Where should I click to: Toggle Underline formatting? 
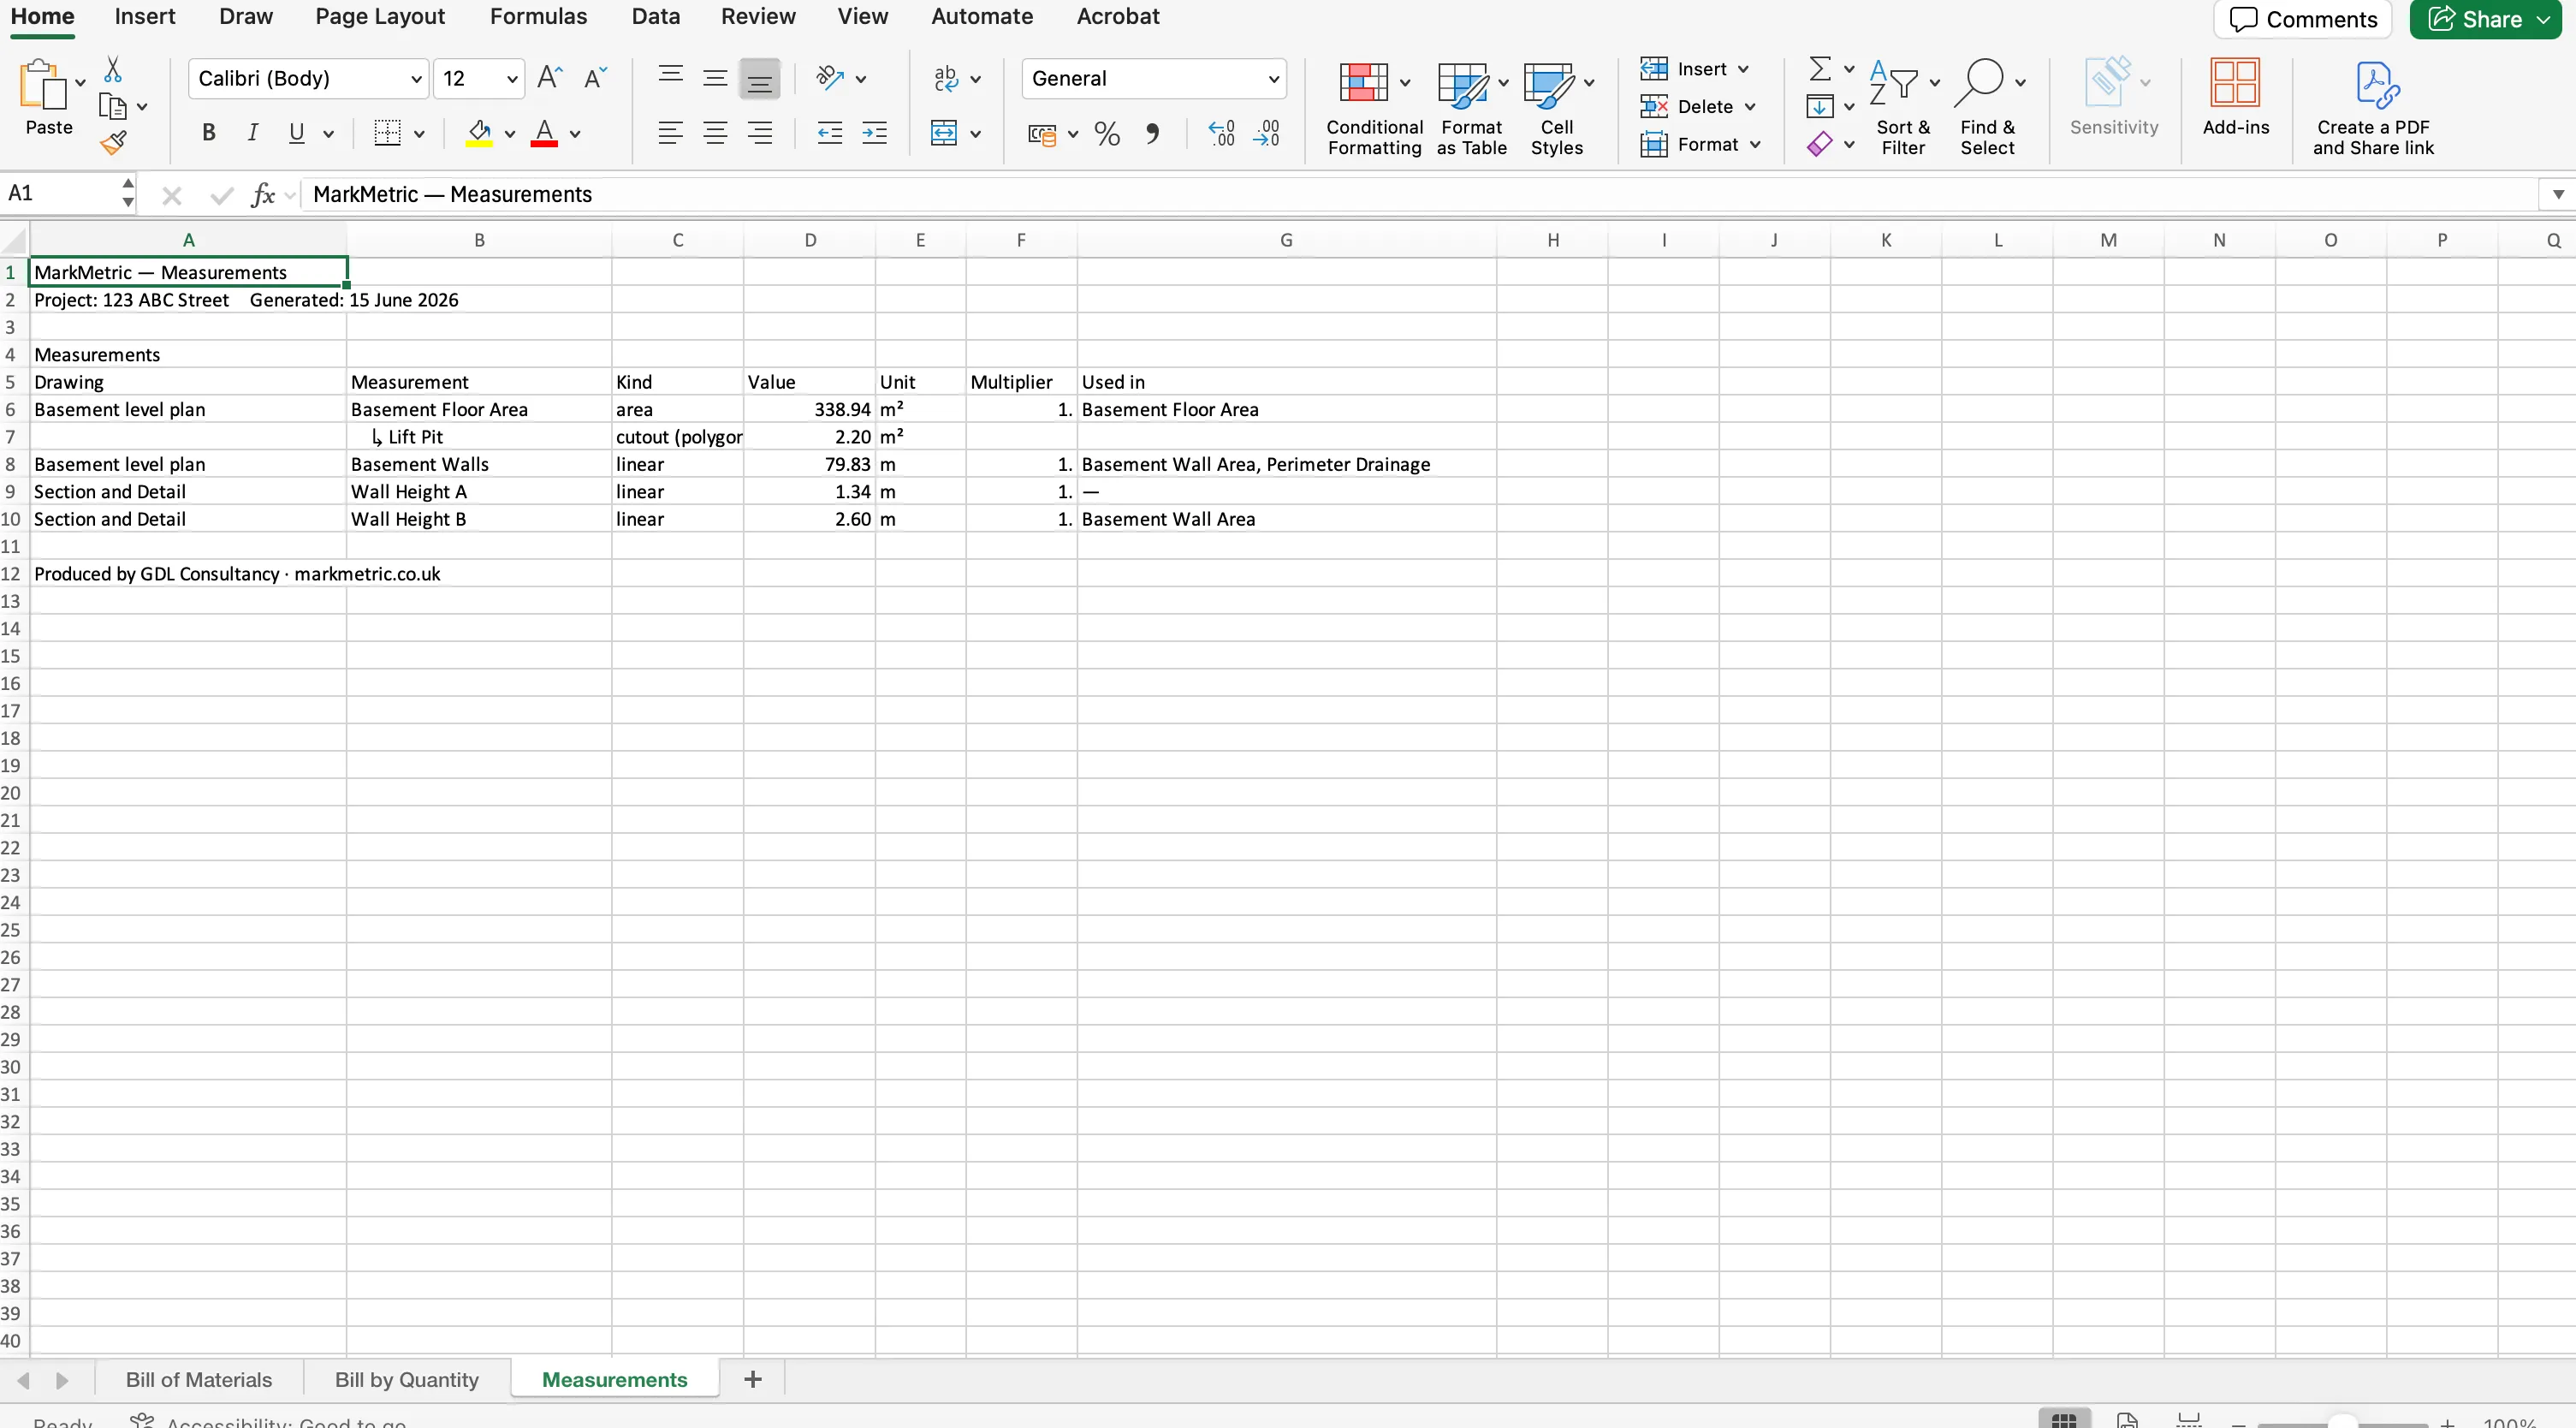click(x=297, y=133)
